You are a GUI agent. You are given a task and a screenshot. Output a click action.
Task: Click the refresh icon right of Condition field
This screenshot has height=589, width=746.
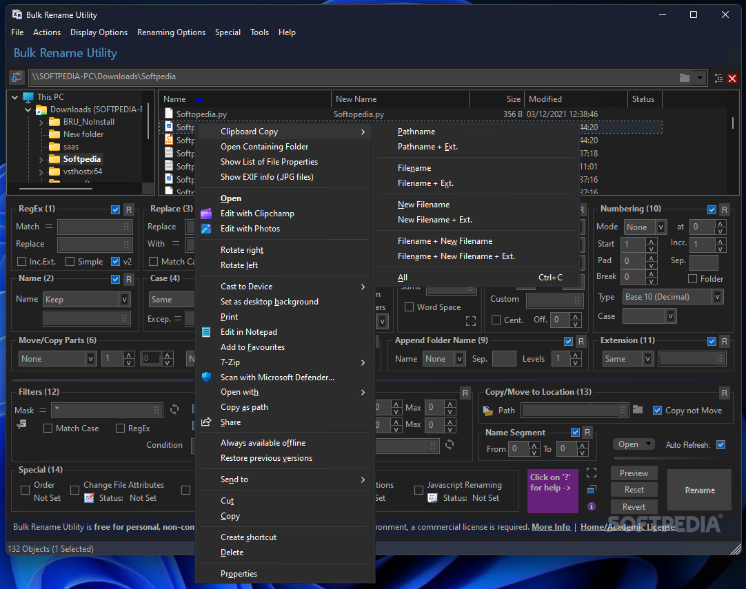click(x=450, y=444)
